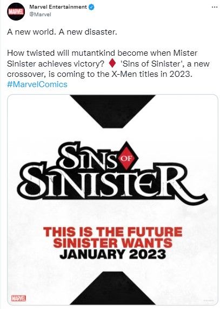Click the red THIS IS THE FUTURE text
This screenshot has height=309, width=220.
[113, 232]
